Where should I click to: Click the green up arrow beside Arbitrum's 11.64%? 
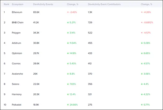pos(68,43)
